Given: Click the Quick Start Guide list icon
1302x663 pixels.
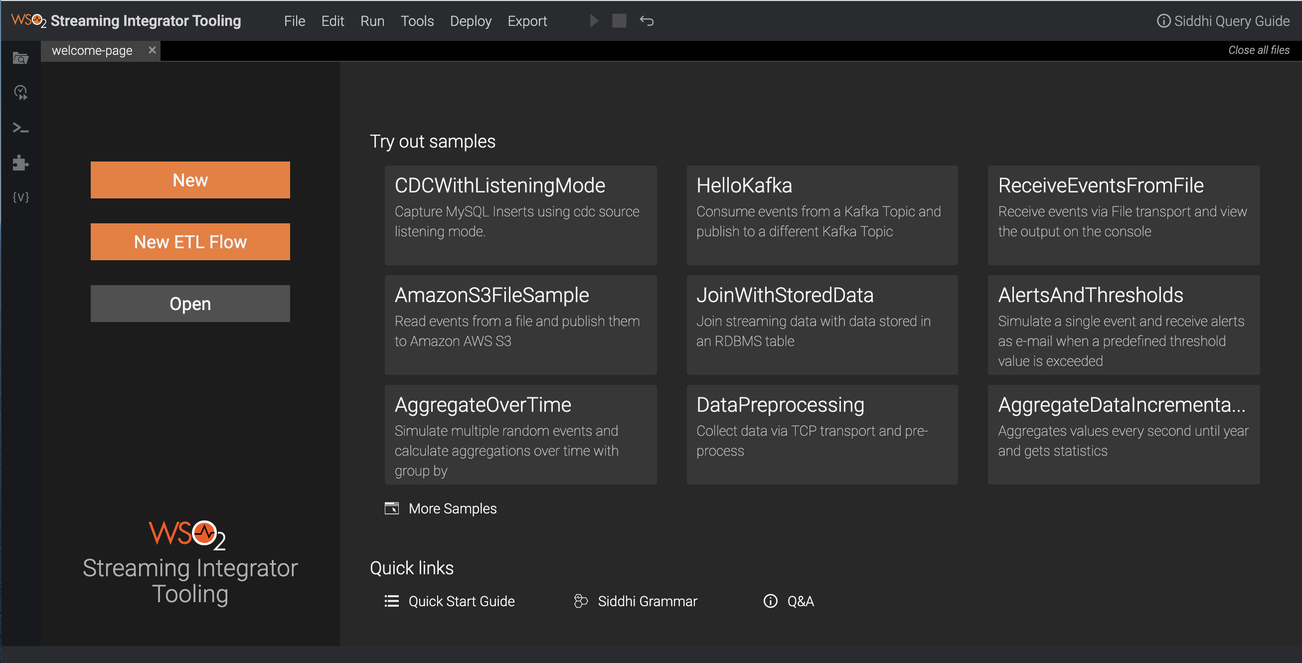Looking at the screenshot, I should point(392,601).
